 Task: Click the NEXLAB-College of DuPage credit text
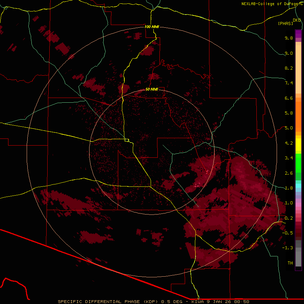coord(272,4)
